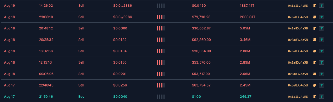Click the paw icon on the 22:48:43 sell row
Viewport: 333px width, 102px height.
pyautogui.click(x=314, y=85)
